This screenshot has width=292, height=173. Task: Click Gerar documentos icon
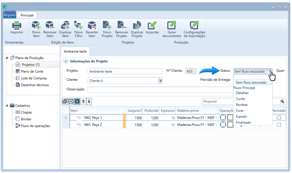click(172, 25)
